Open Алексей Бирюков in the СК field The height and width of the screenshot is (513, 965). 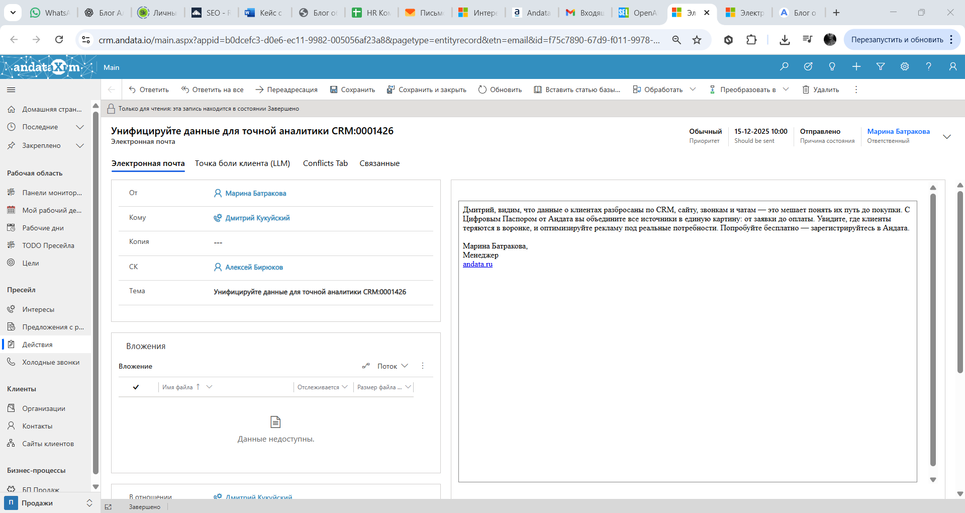(254, 267)
